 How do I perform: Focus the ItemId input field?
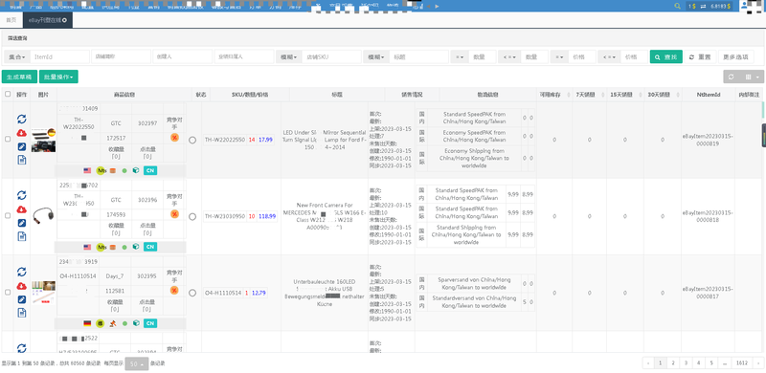[x=60, y=56]
